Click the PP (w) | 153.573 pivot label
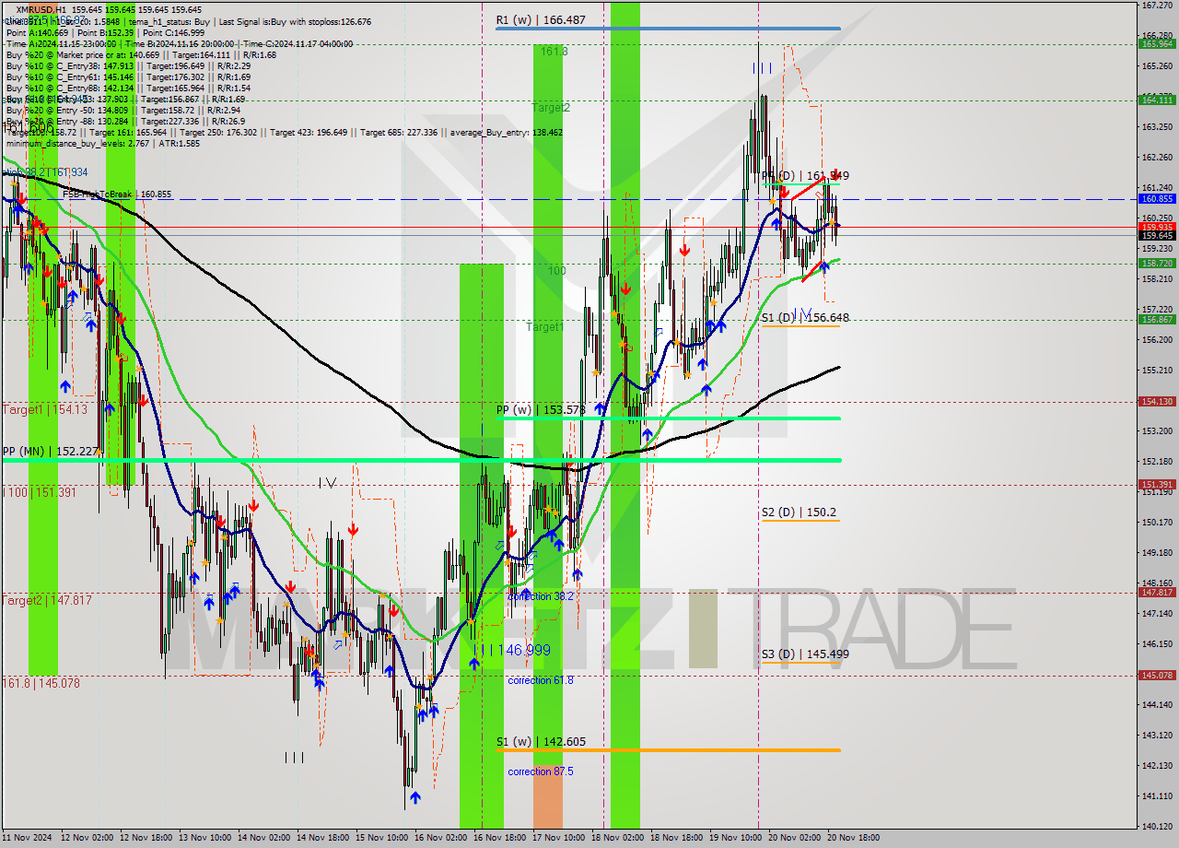 click(x=542, y=409)
